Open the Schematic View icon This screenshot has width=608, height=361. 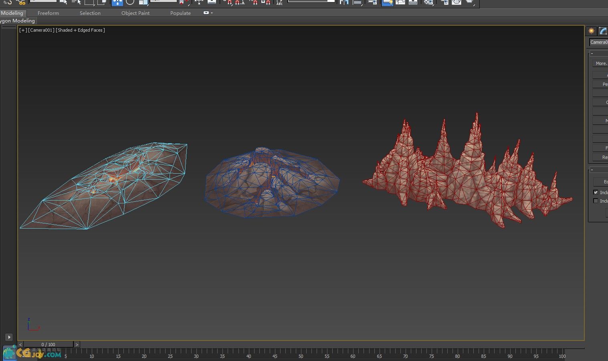[x=413, y=2]
